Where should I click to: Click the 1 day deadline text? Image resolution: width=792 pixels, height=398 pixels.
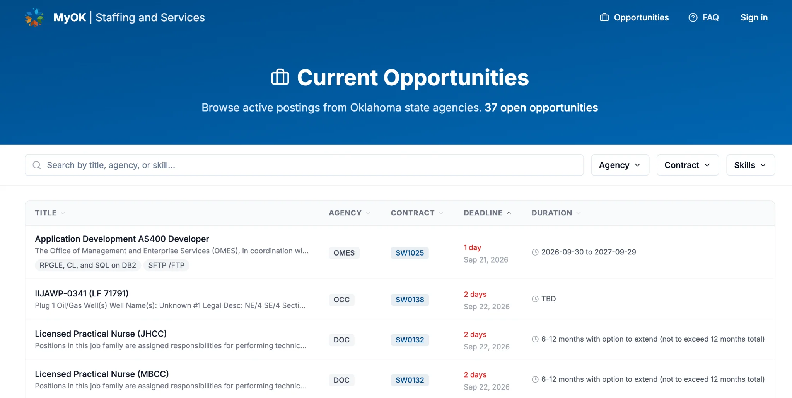coord(472,247)
